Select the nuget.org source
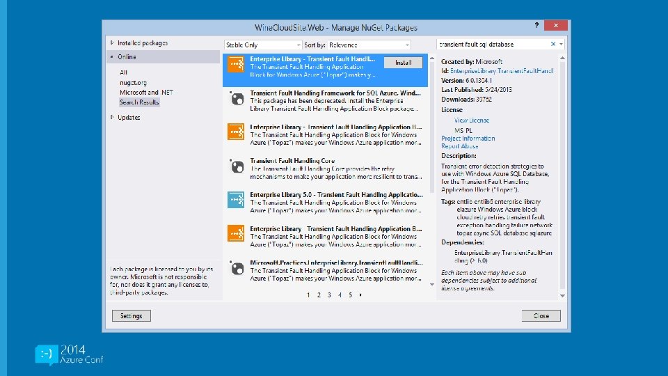 [133, 83]
